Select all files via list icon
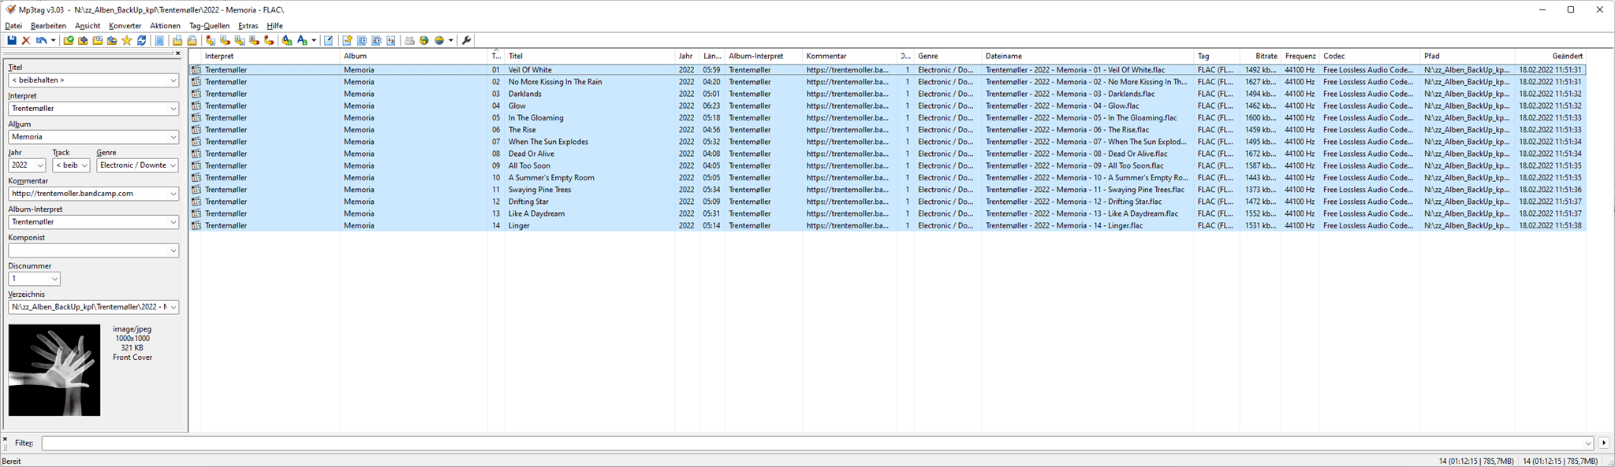This screenshot has height=467, width=1615. [x=159, y=40]
